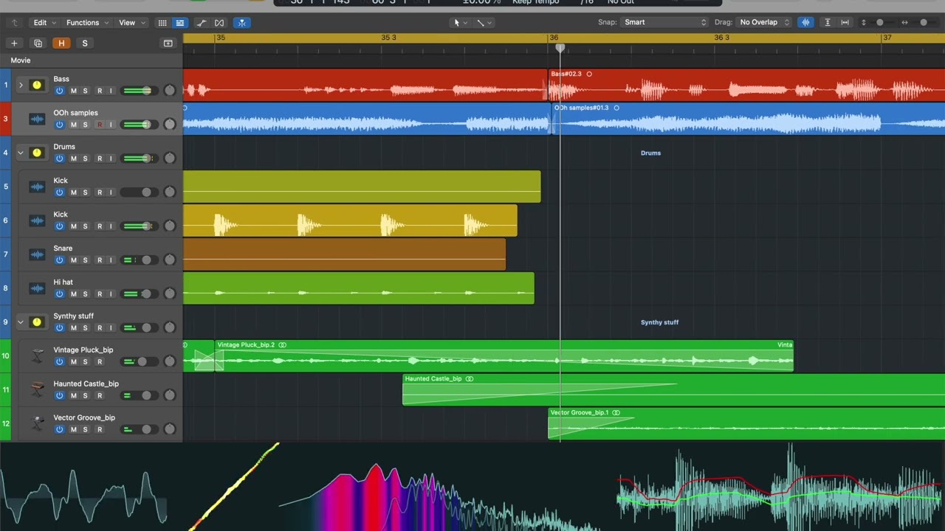This screenshot has height=531, width=945.
Task: Click loop icon on Haunted Castle_bip region
Action: 470,379
